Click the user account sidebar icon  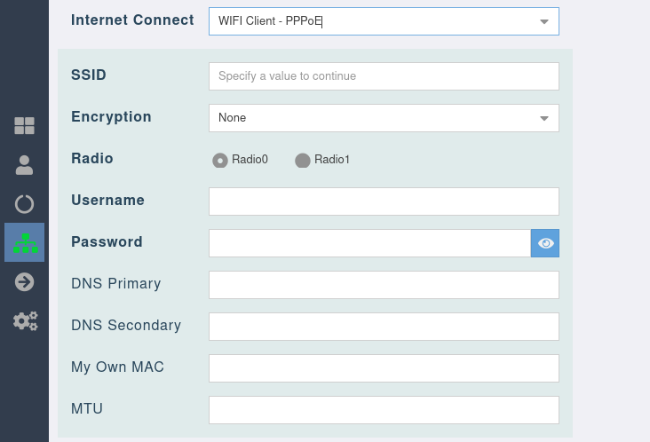[24, 165]
